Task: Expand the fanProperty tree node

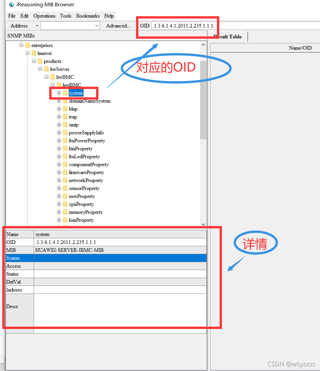Action: tap(59, 148)
